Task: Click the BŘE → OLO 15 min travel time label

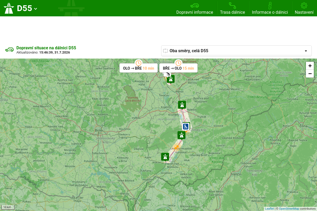Action: pos(178,68)
